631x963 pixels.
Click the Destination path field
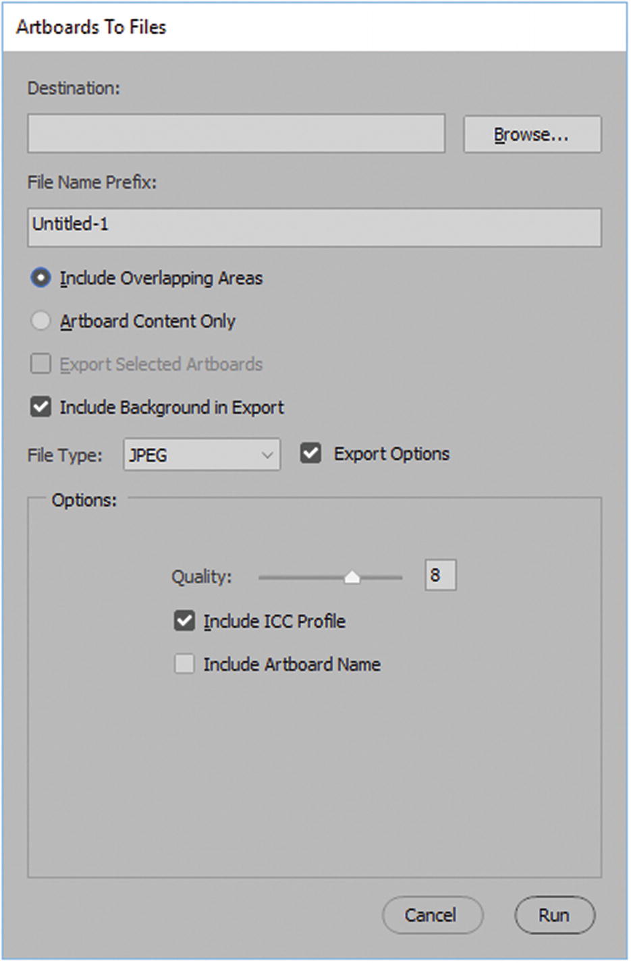(236, 134)
